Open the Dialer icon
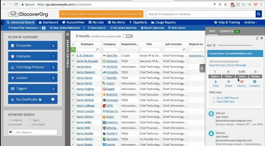 click(228, 84)
